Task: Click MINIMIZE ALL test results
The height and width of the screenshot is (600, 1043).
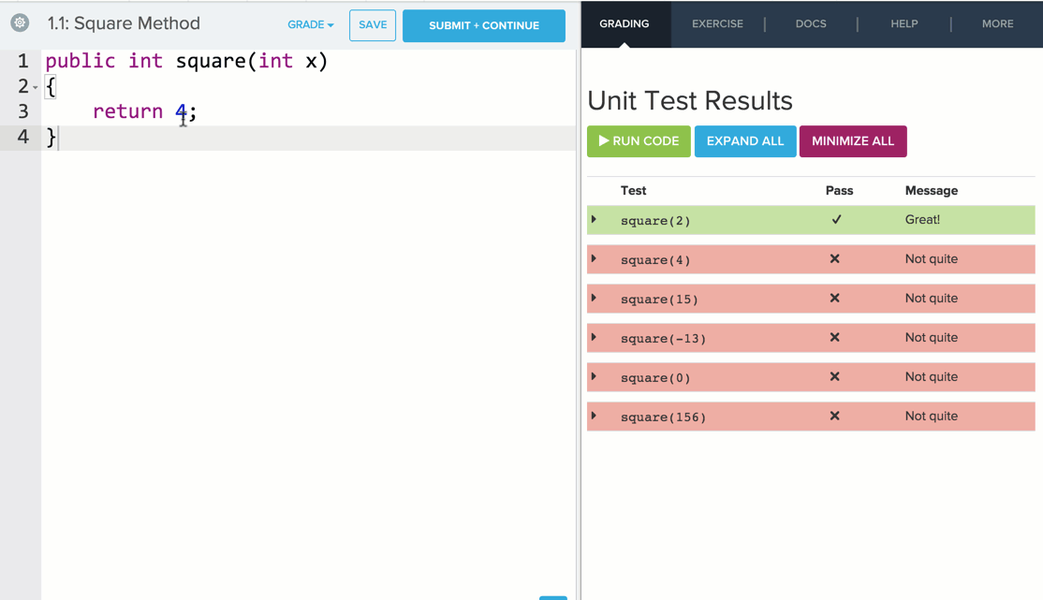Action: [x=853, y=141]
